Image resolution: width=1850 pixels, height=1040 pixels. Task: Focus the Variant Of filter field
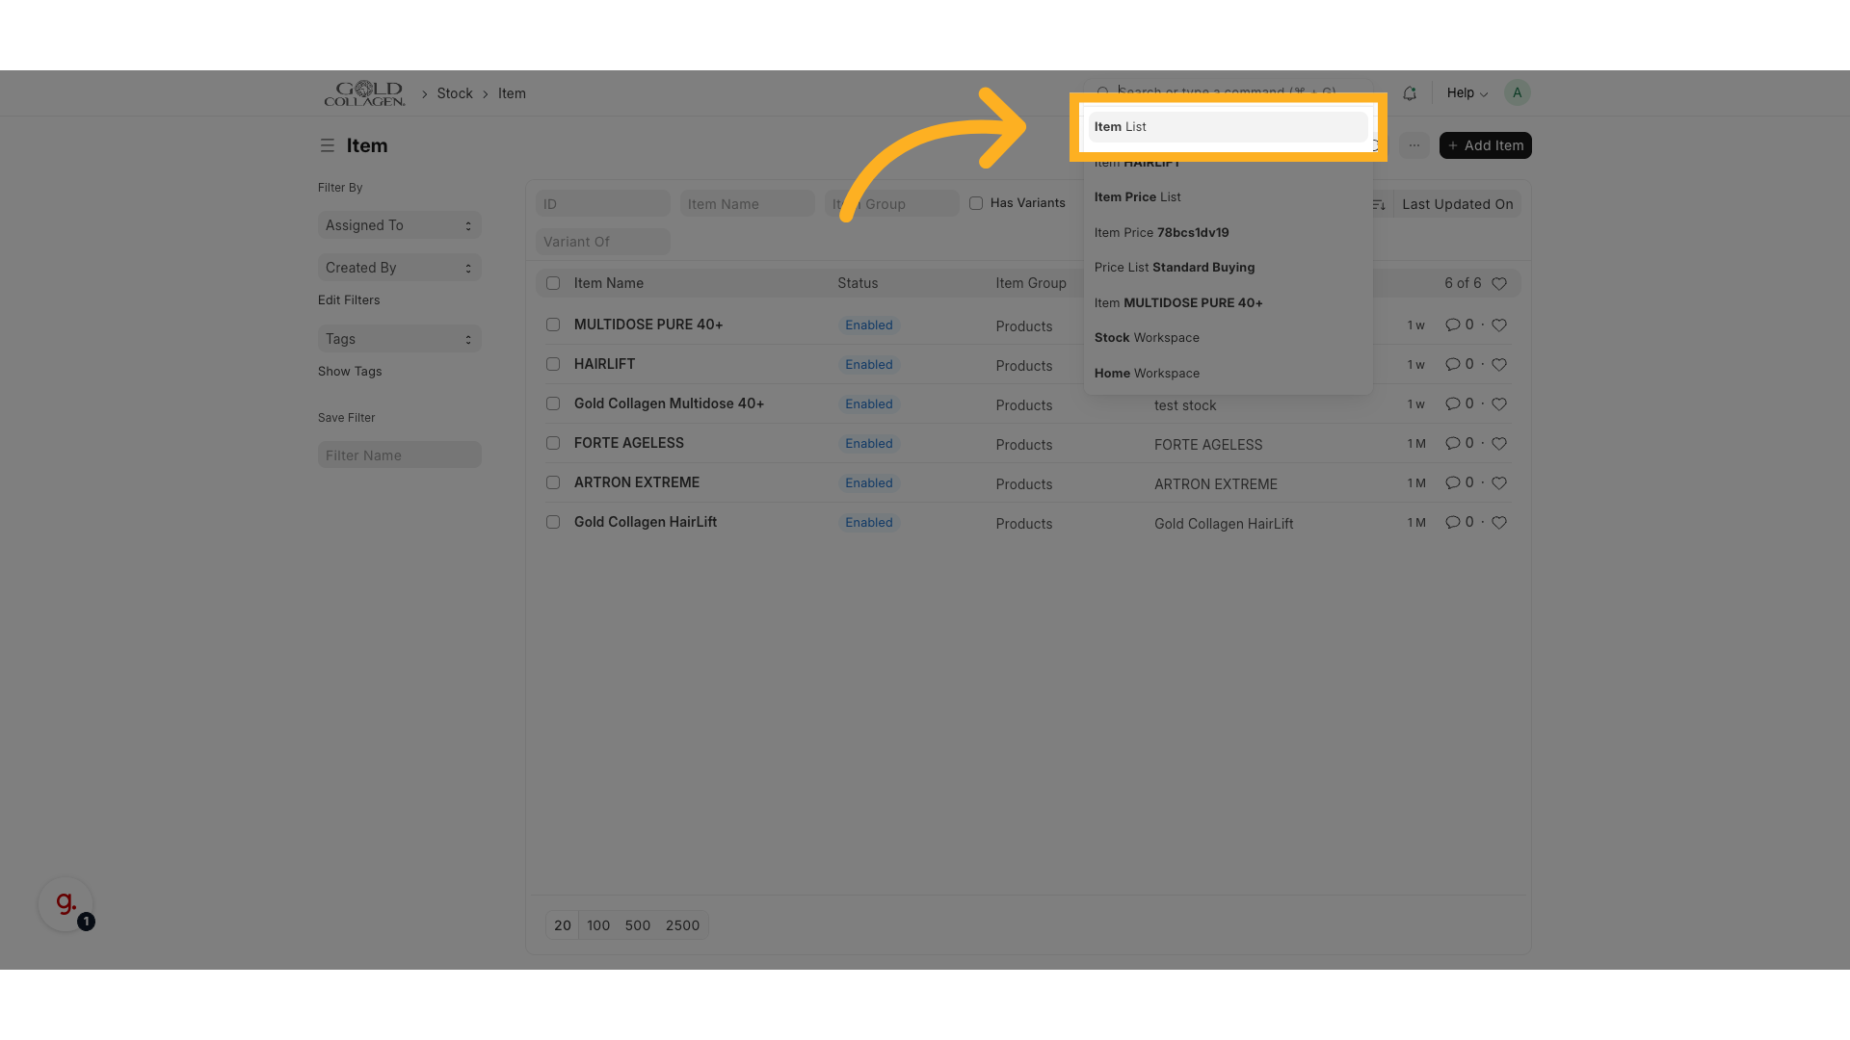(x=602, y=242)
